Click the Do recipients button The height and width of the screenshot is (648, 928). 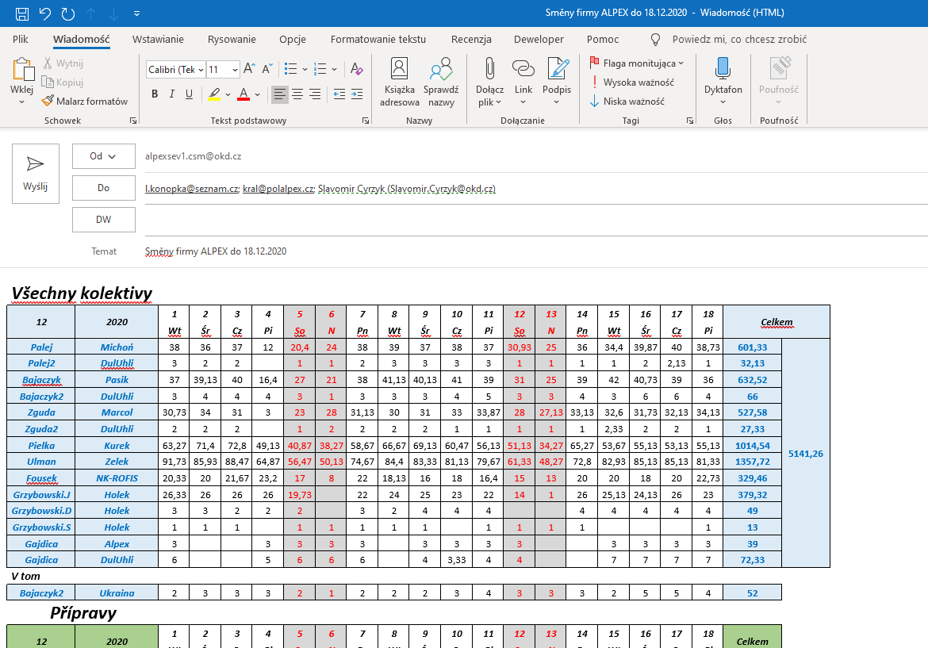tap(104, 188)
